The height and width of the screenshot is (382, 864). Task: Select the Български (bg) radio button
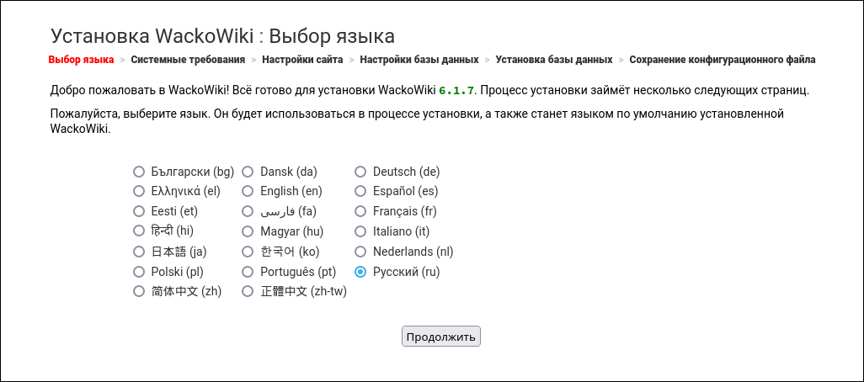[x=139, y=172]
